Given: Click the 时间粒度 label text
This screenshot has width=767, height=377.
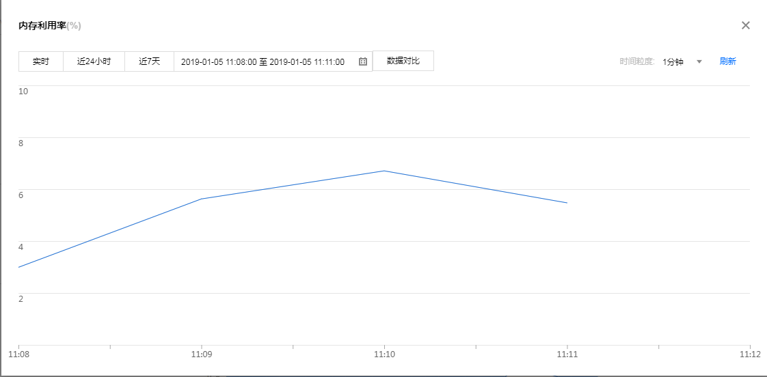Looking at the screenshot, I should (x=637, y=61).
